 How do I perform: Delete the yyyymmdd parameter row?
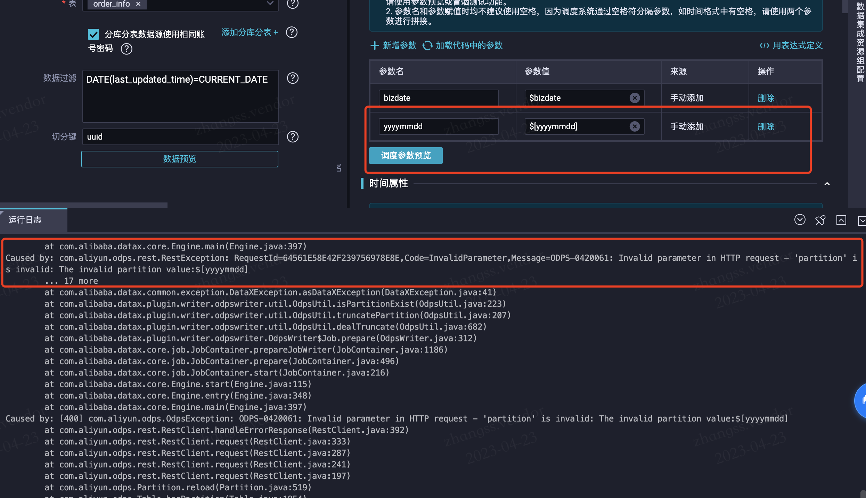(766, 127)
